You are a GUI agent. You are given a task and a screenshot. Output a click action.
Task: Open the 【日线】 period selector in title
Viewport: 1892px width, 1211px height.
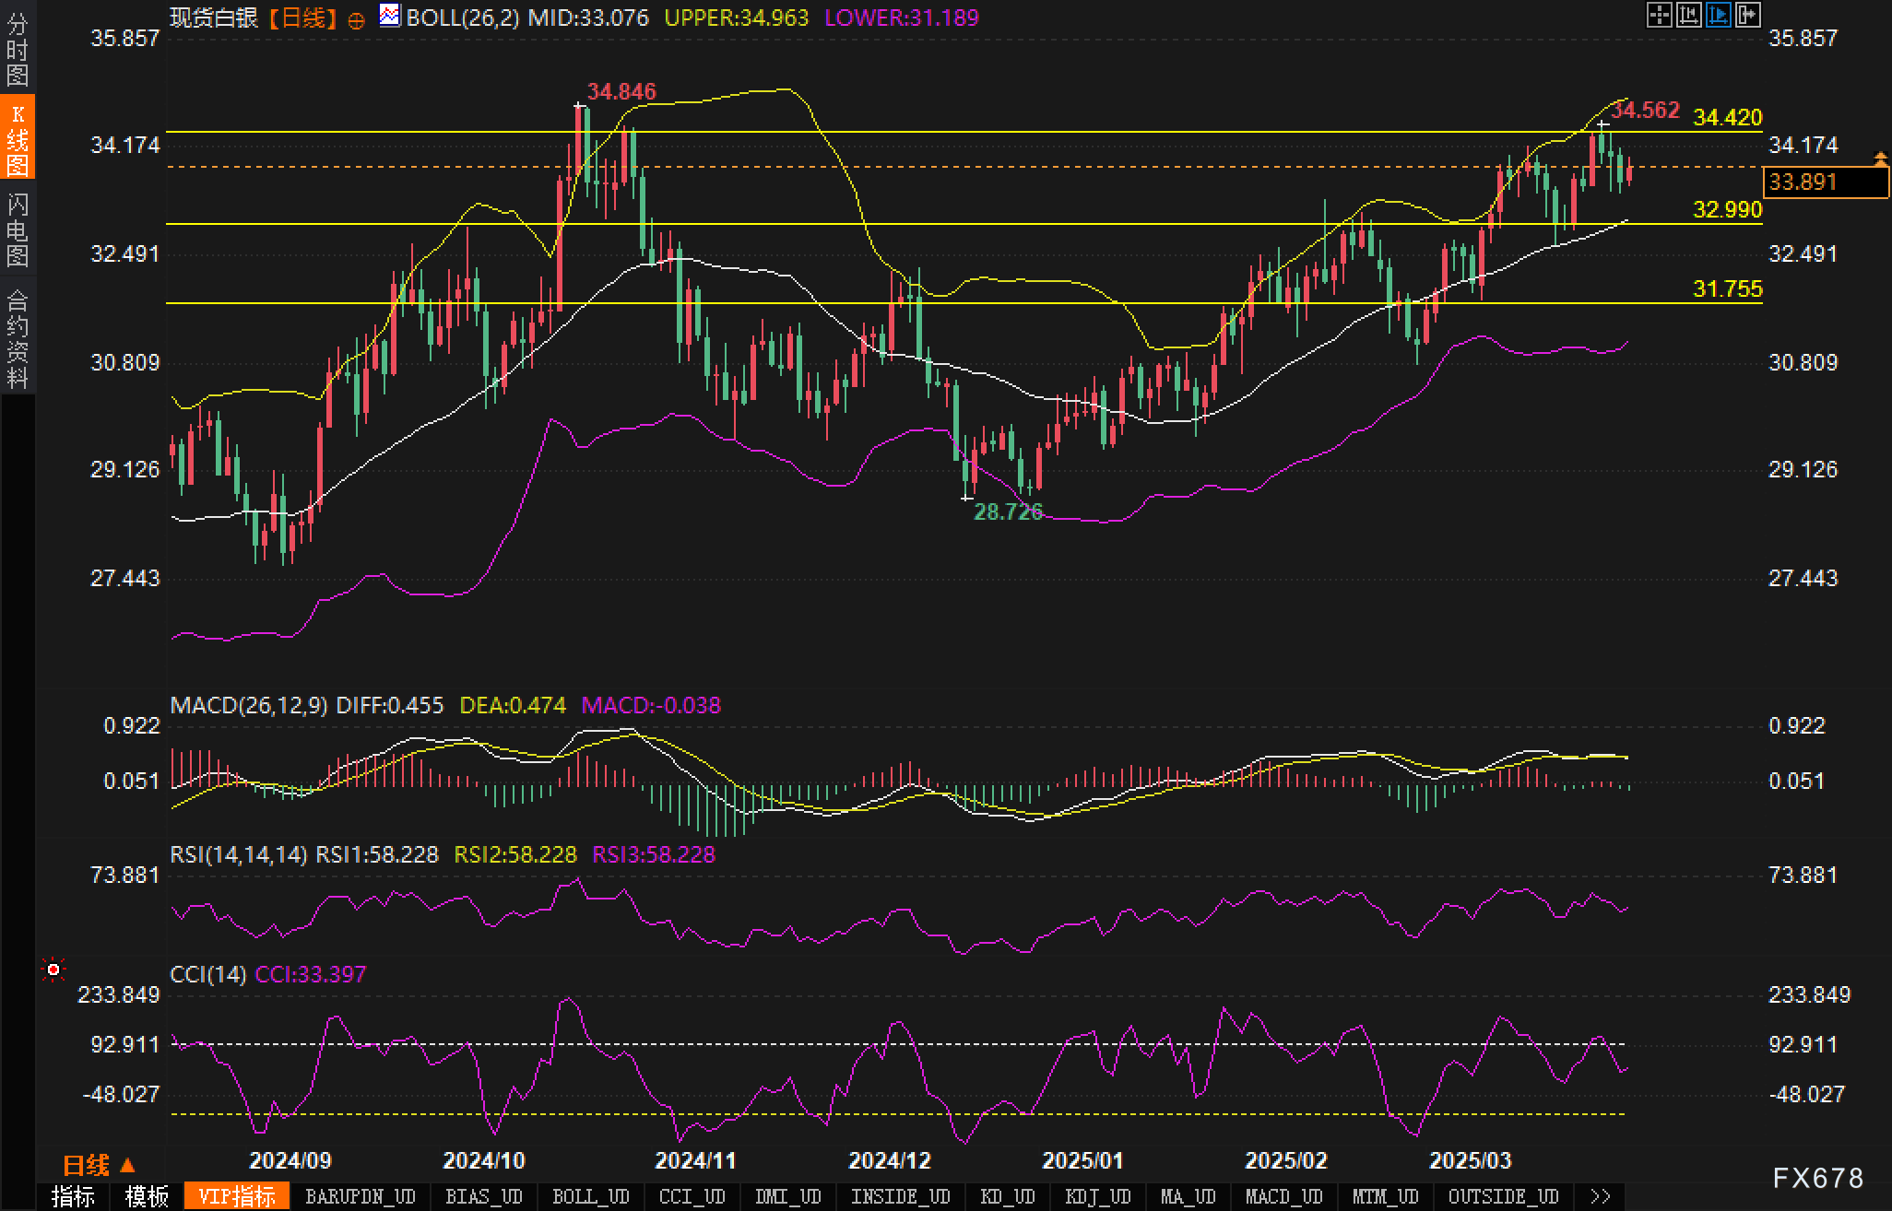(303, 18)
